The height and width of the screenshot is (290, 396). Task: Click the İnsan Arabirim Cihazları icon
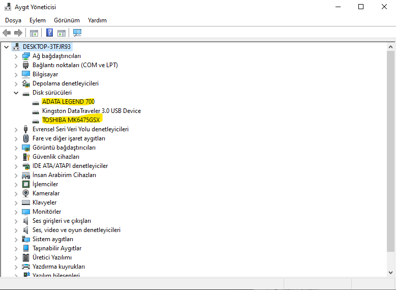pyautogui.click(x=26, y=175)
